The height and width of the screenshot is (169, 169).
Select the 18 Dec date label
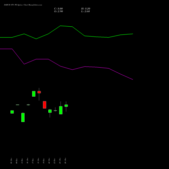coord(38,161)
